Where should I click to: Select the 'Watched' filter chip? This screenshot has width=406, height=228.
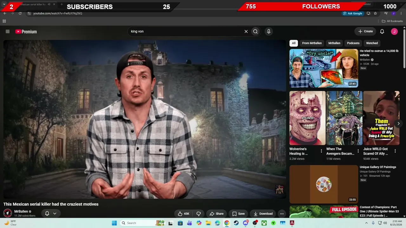(x=372, y=43)
